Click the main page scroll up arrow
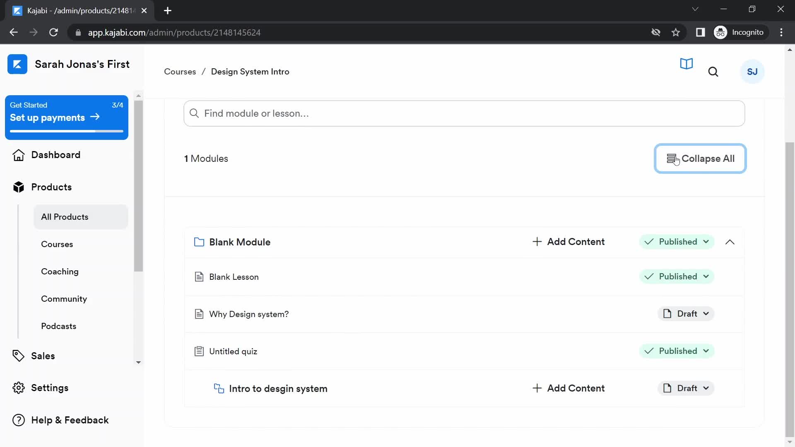Image resolution: width=795 pixels, height=447 pixels. [790, 49]
